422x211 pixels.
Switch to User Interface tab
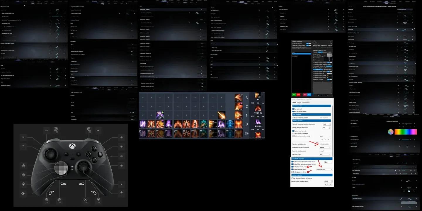click(x=306, y=103)
